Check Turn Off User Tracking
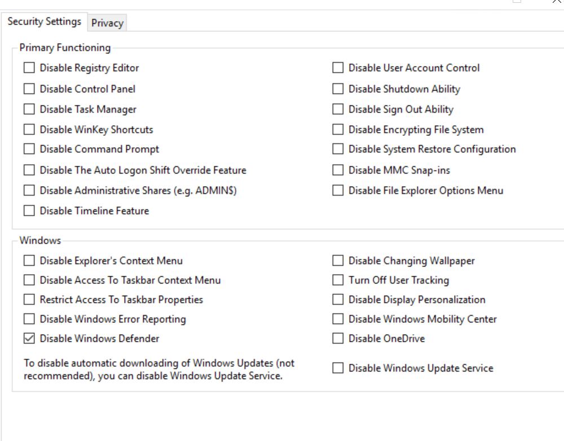Screen dimensions: 564x441 coord(338,280)
